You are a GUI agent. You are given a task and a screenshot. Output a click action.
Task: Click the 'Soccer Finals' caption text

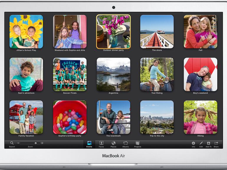[70, 93]
